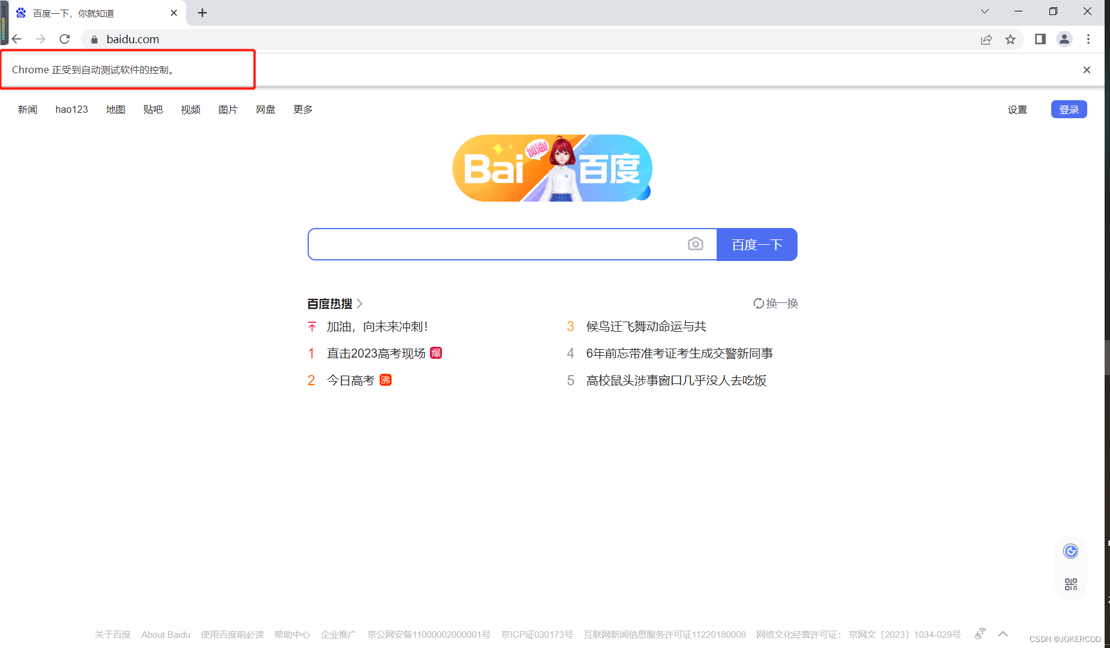
Task: Open the 视频 navigation link
Action: pos(191,109)
